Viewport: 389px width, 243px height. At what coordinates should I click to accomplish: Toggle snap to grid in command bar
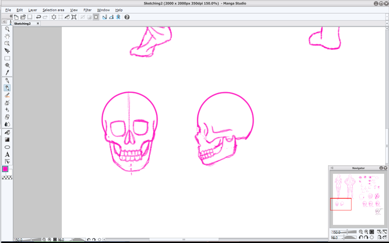click(118, 17)
